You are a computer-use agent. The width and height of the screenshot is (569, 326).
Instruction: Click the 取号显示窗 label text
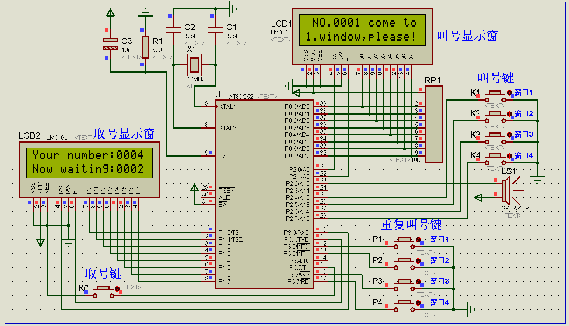(x=124, y=134)
